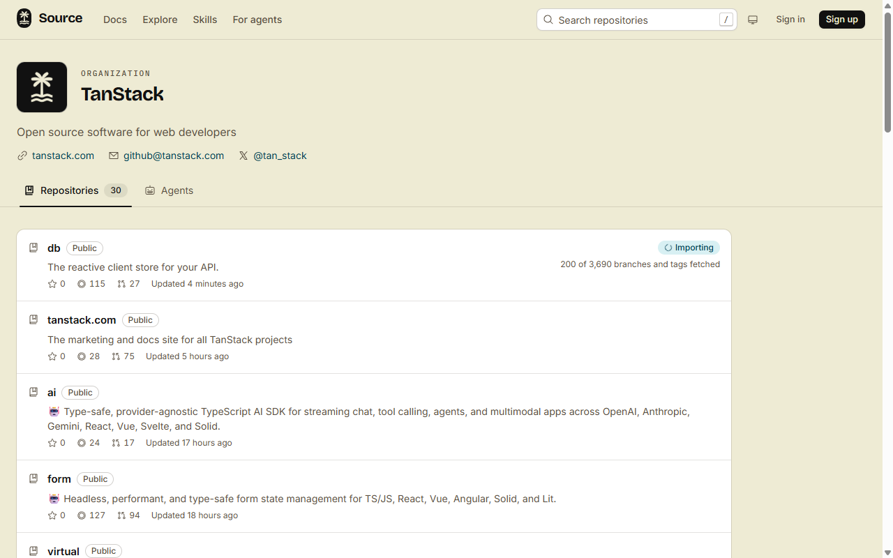Screen dimensions: 893x558
Task: Switch to the Agents tab
Action: tap(169, 190)
